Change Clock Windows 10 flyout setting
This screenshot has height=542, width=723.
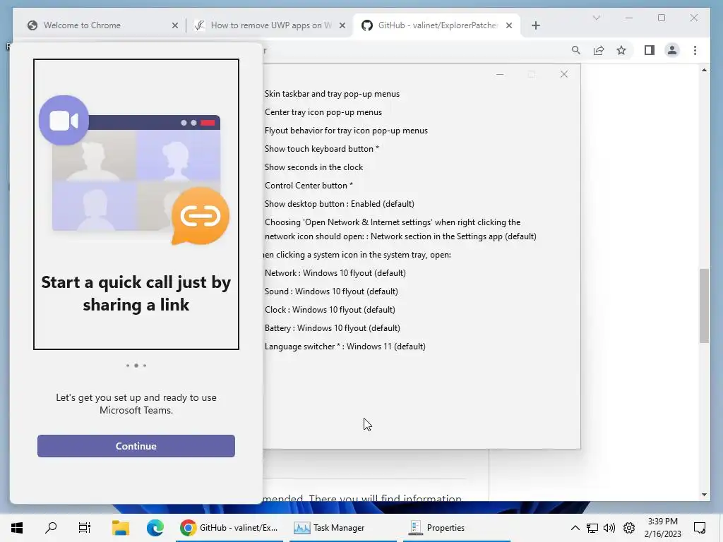click(x=330, y=310)
